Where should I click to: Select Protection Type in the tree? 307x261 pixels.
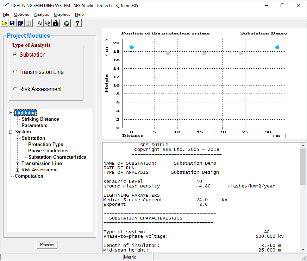46,144
